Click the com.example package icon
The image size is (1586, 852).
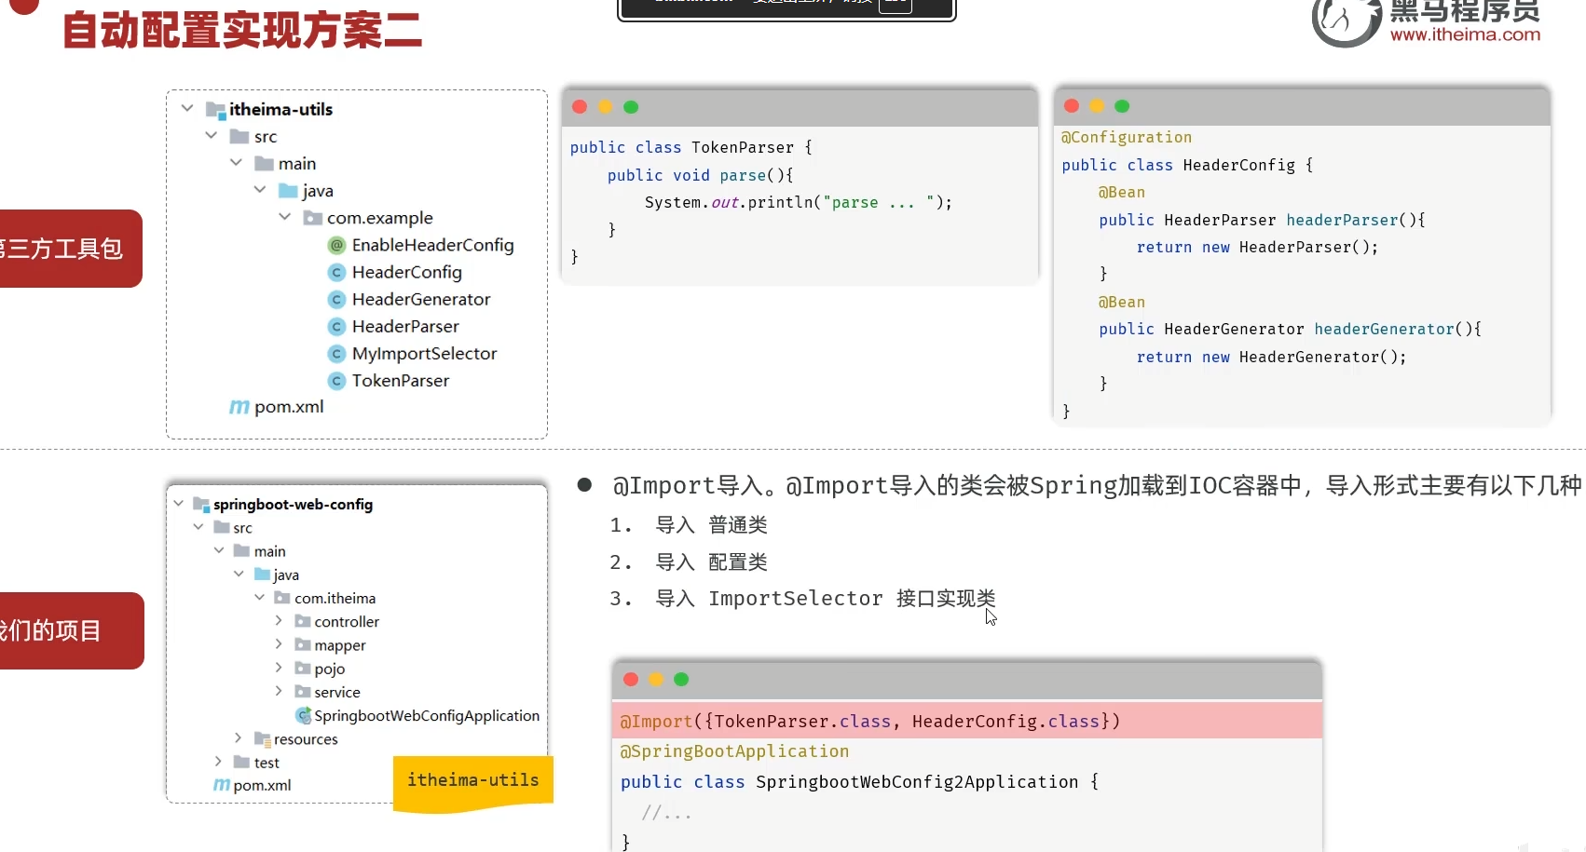point(313,218)
